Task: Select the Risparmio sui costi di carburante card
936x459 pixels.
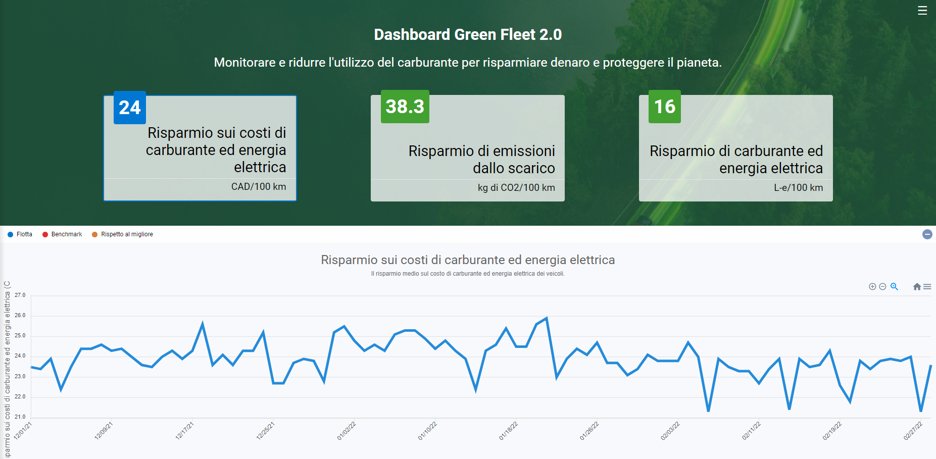Action: pyautogui.click(x=200, y=148)
